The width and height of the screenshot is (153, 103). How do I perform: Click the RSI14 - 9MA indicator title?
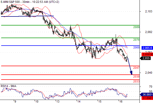pos(9,86)
